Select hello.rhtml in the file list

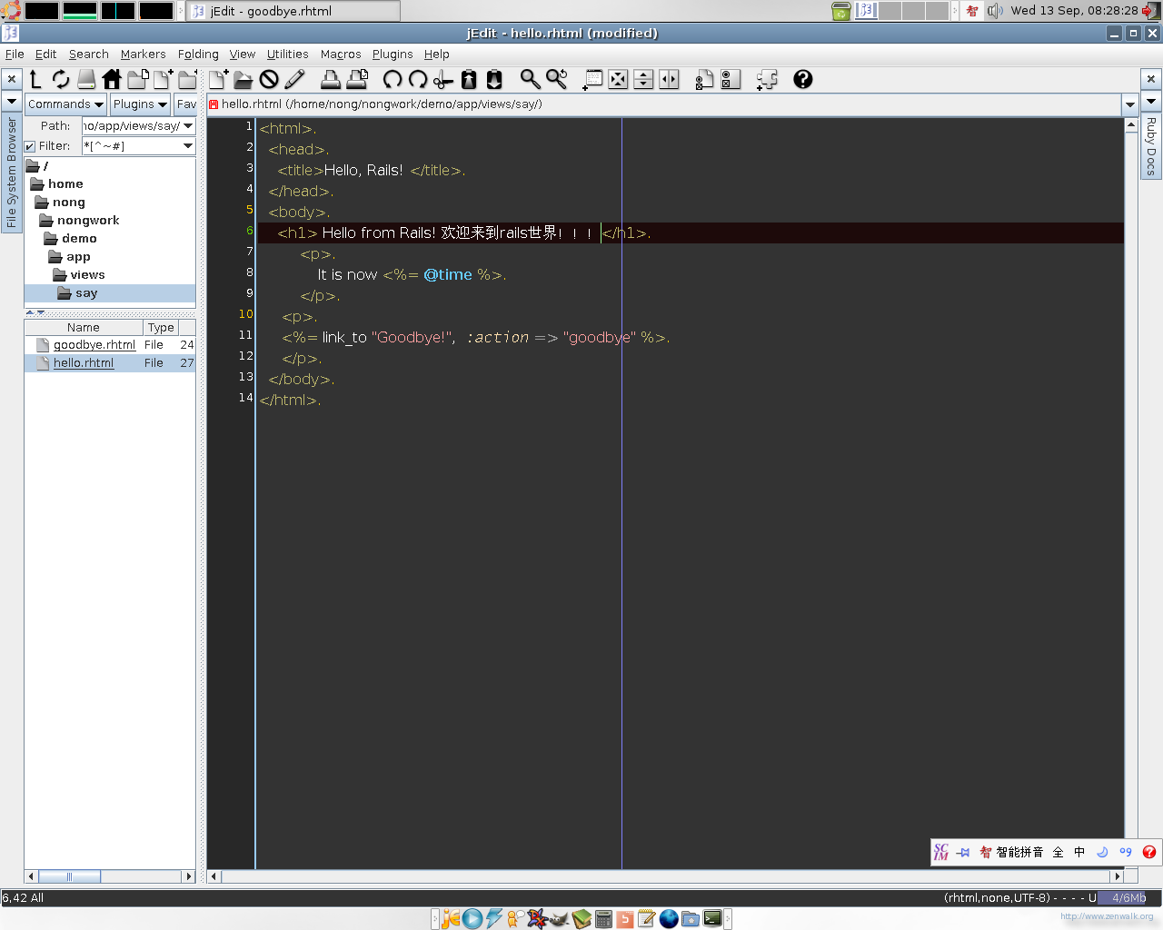pos(84,363)
